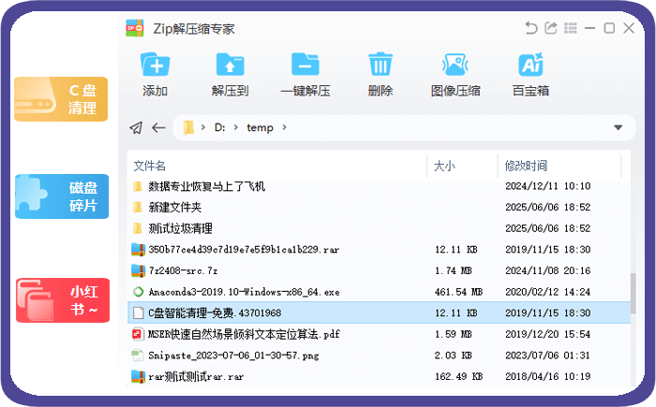Select file rar测试测试rar.rar
Viewport: 656px width, 407px height.
coord(379,376)
